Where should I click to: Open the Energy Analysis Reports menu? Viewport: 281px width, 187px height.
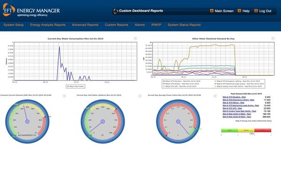pyautogui.click(x=47, y=25)
